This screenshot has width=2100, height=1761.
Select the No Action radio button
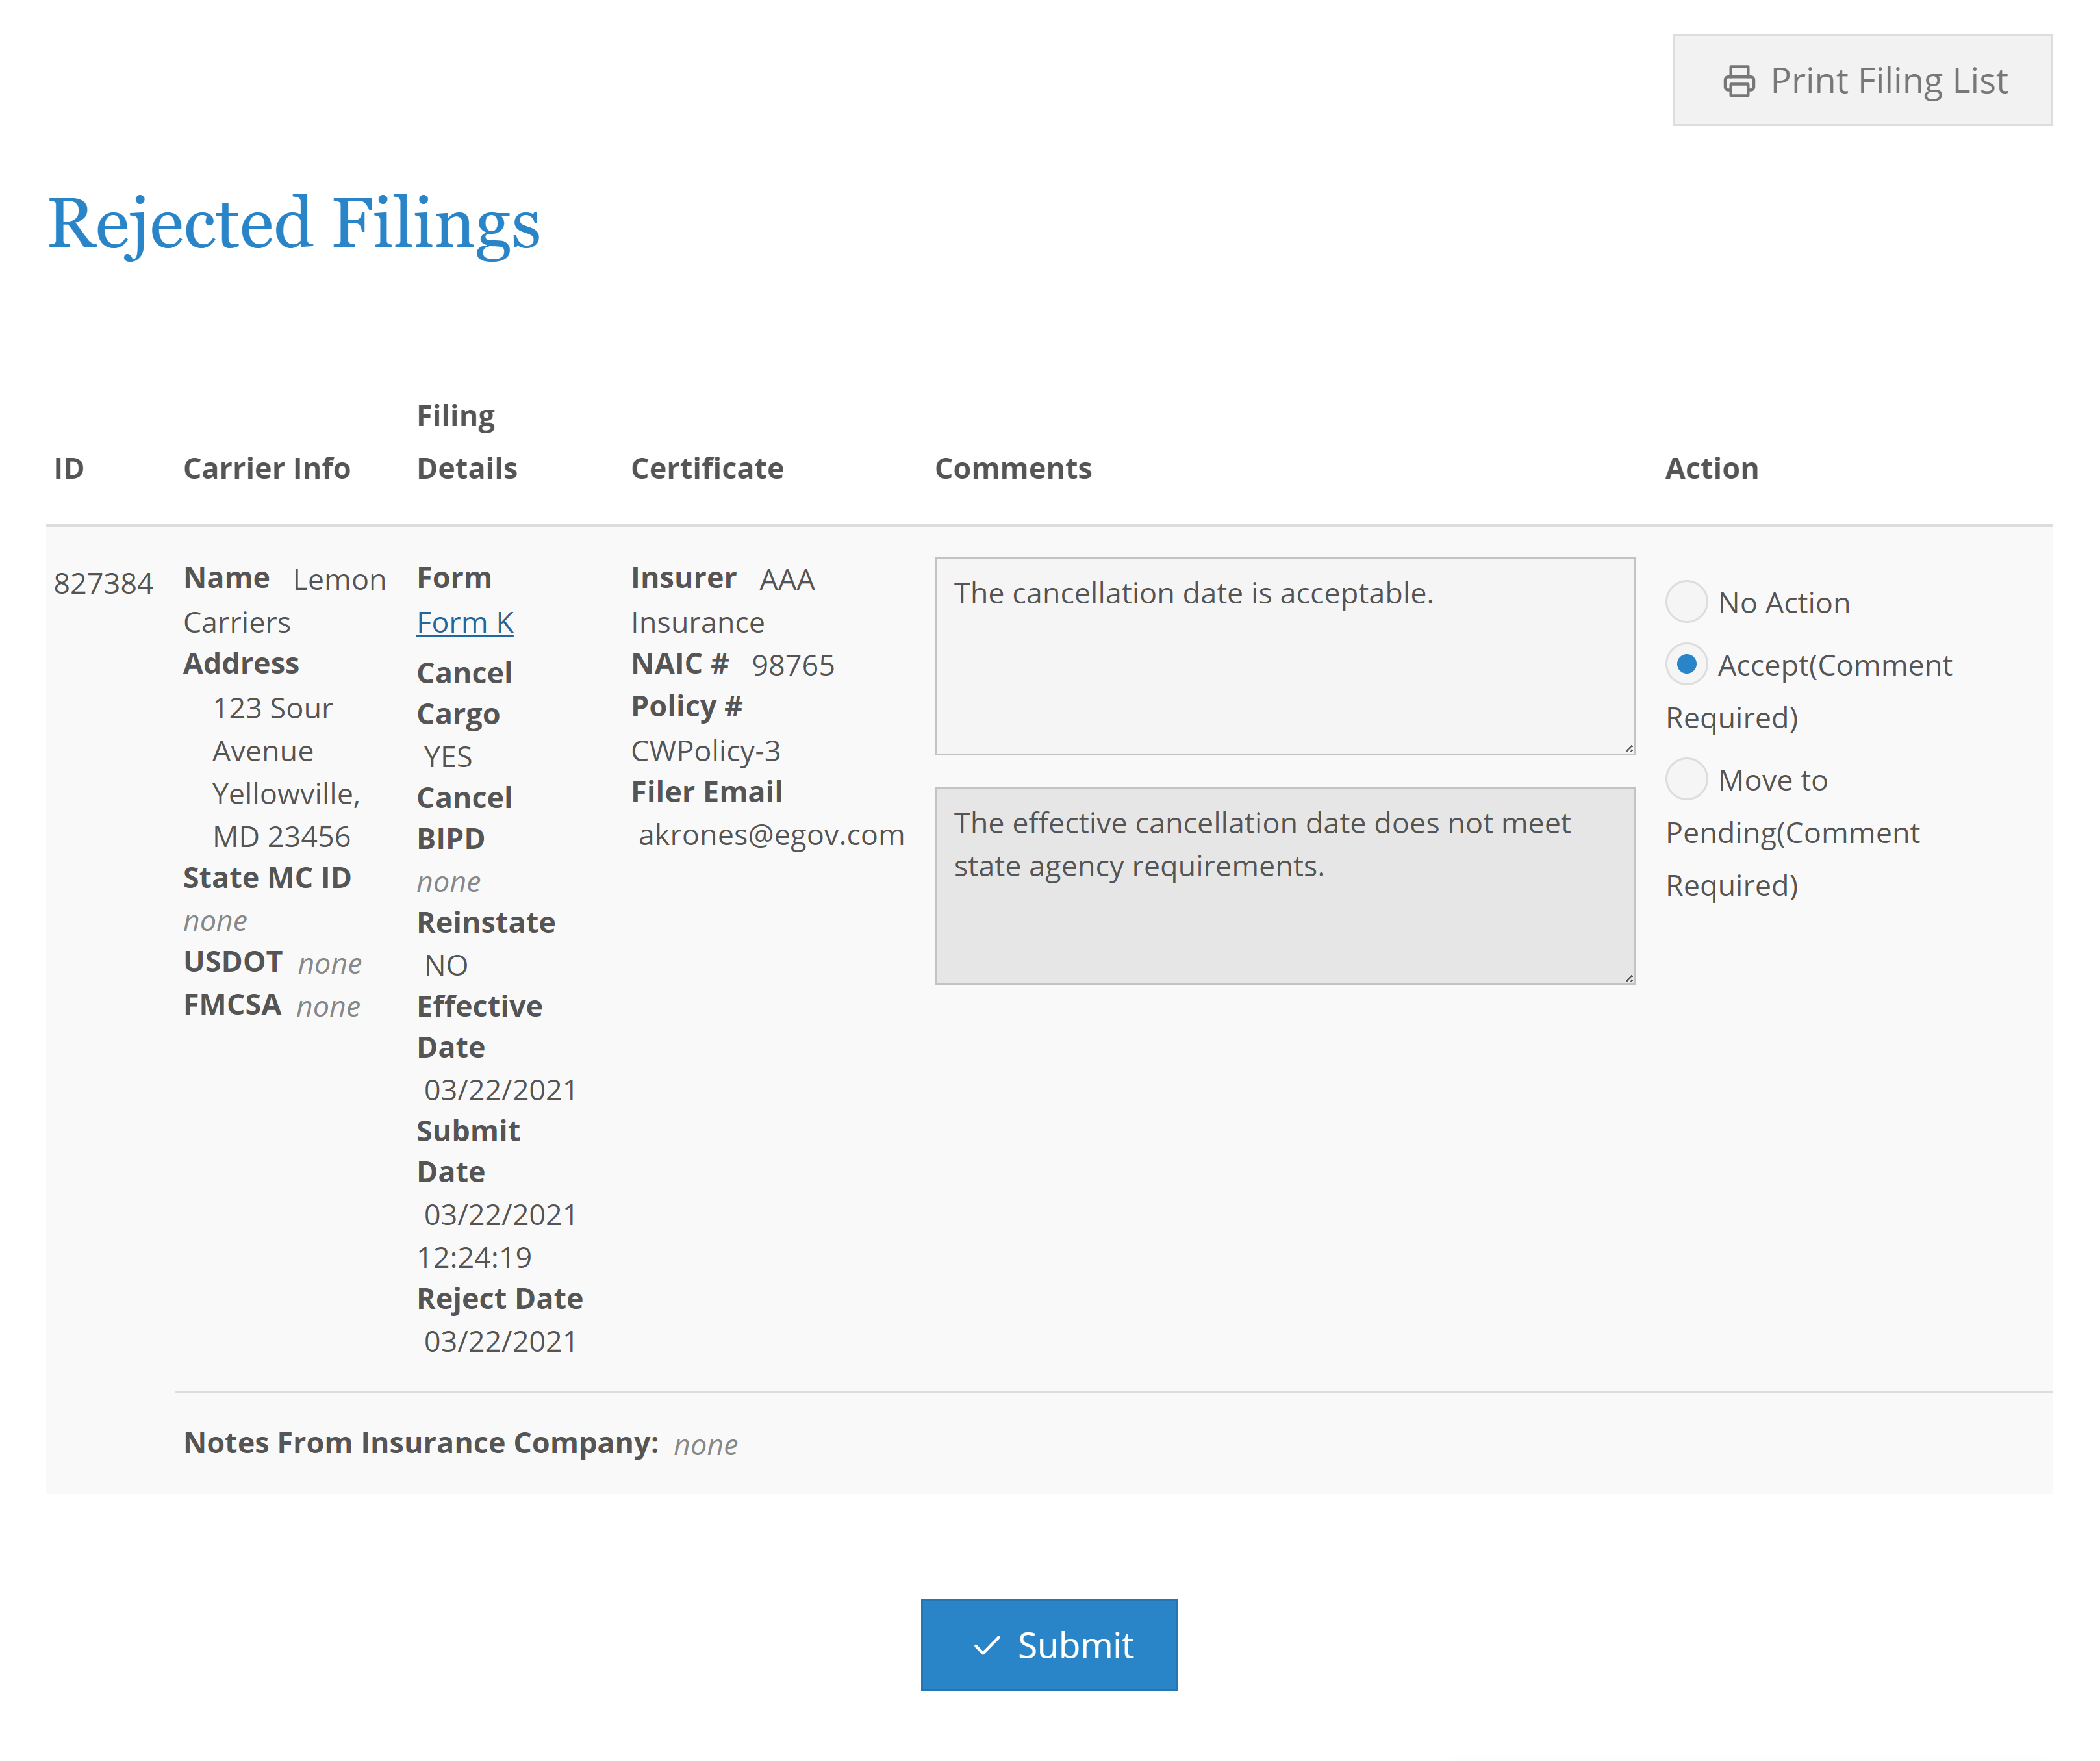[1687, 601]
